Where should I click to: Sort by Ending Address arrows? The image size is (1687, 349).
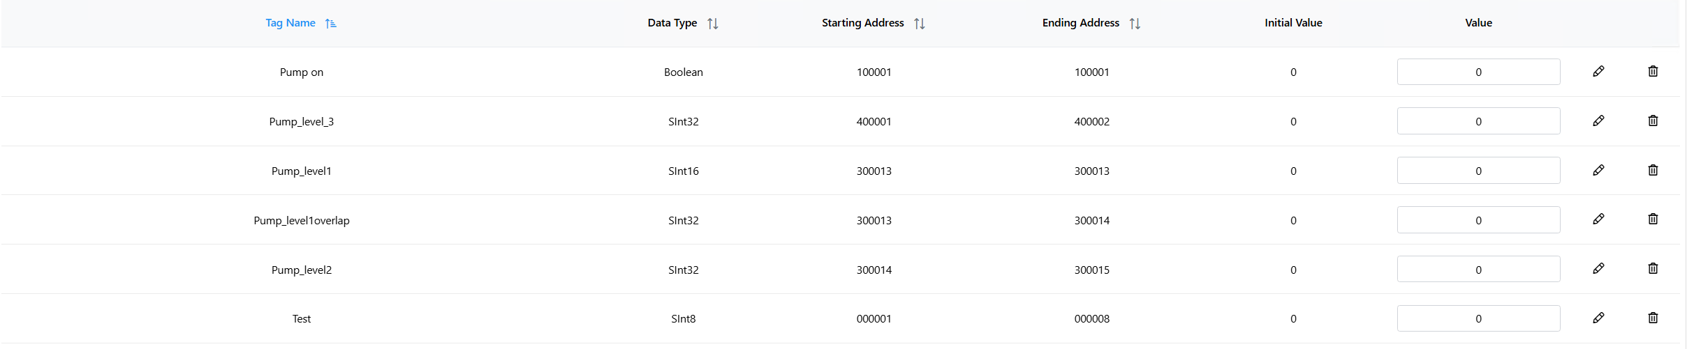click(x=1135, y=23)
